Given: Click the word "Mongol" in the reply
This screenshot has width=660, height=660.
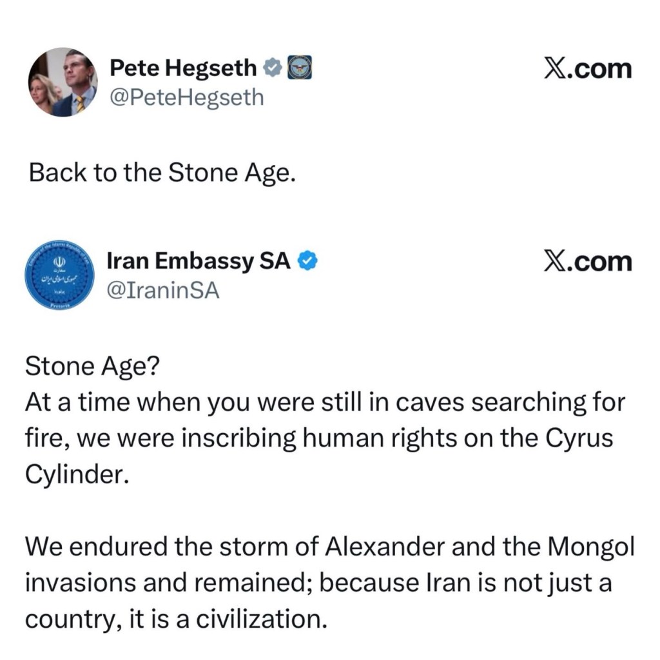Looking at the screenshot, I should pos(590,547).
